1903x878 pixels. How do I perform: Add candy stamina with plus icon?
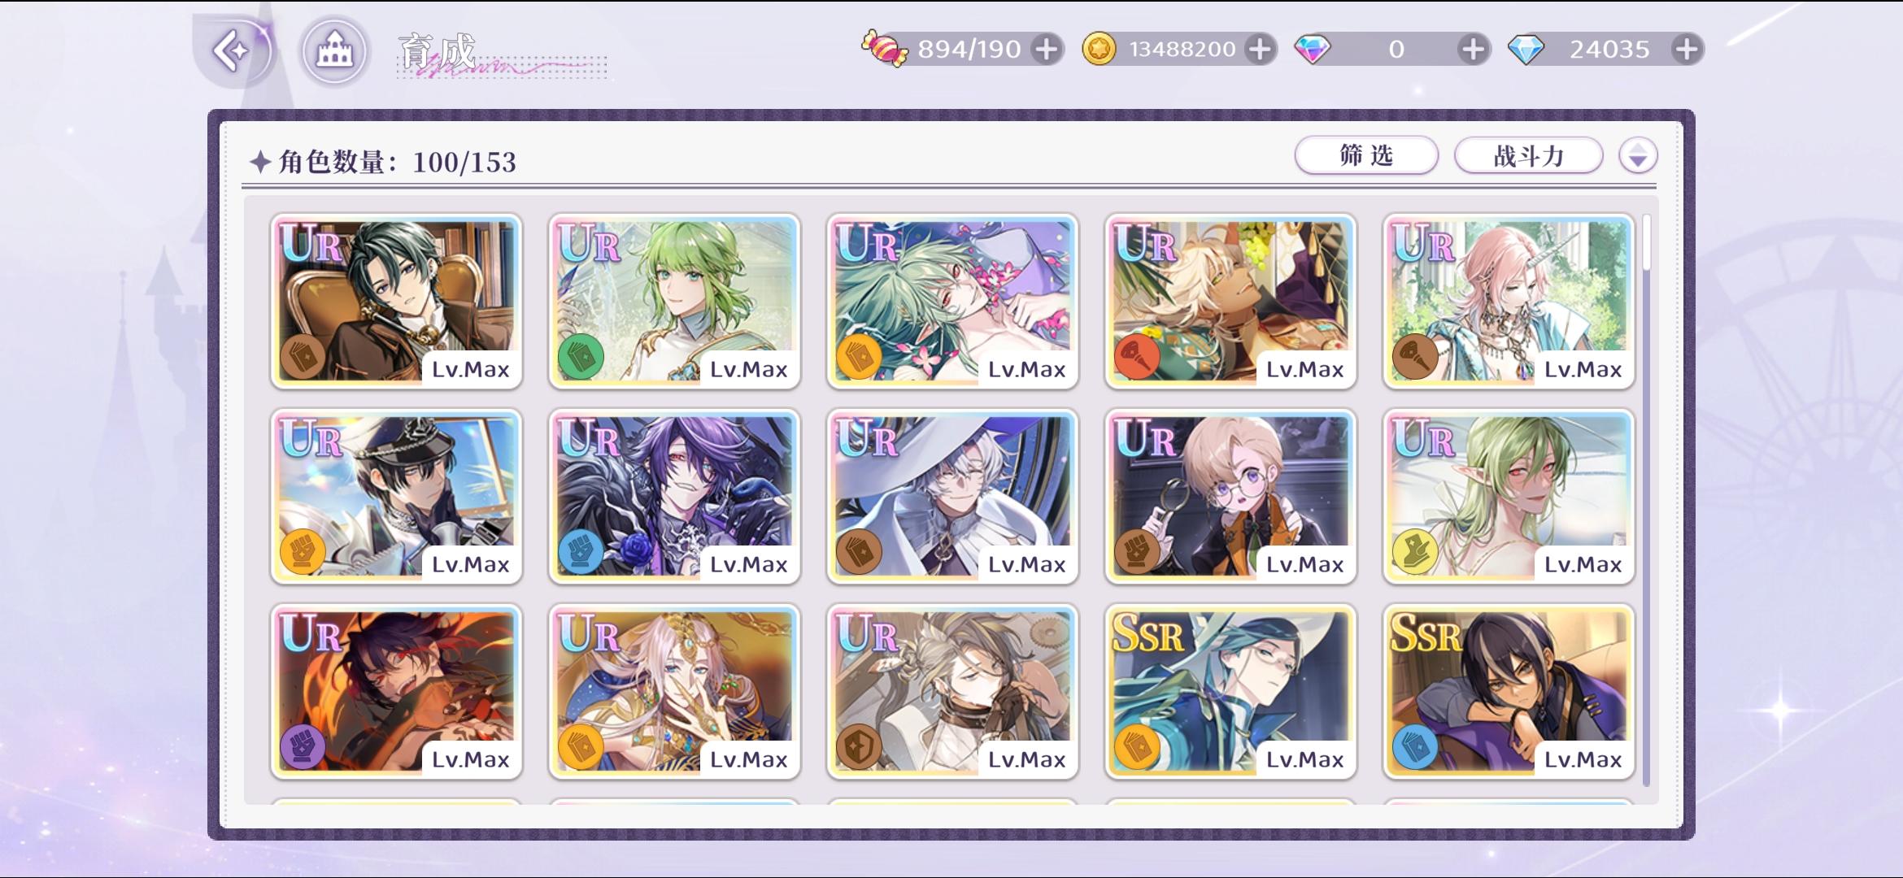tap(1047, 50)
